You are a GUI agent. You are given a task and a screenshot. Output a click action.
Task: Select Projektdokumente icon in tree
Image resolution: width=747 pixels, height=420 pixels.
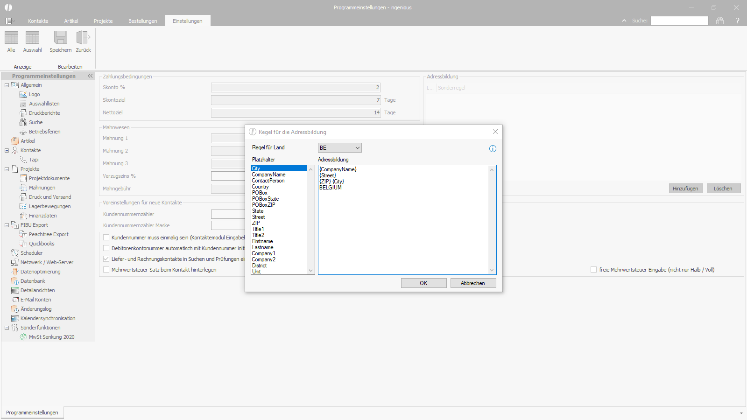23,178
